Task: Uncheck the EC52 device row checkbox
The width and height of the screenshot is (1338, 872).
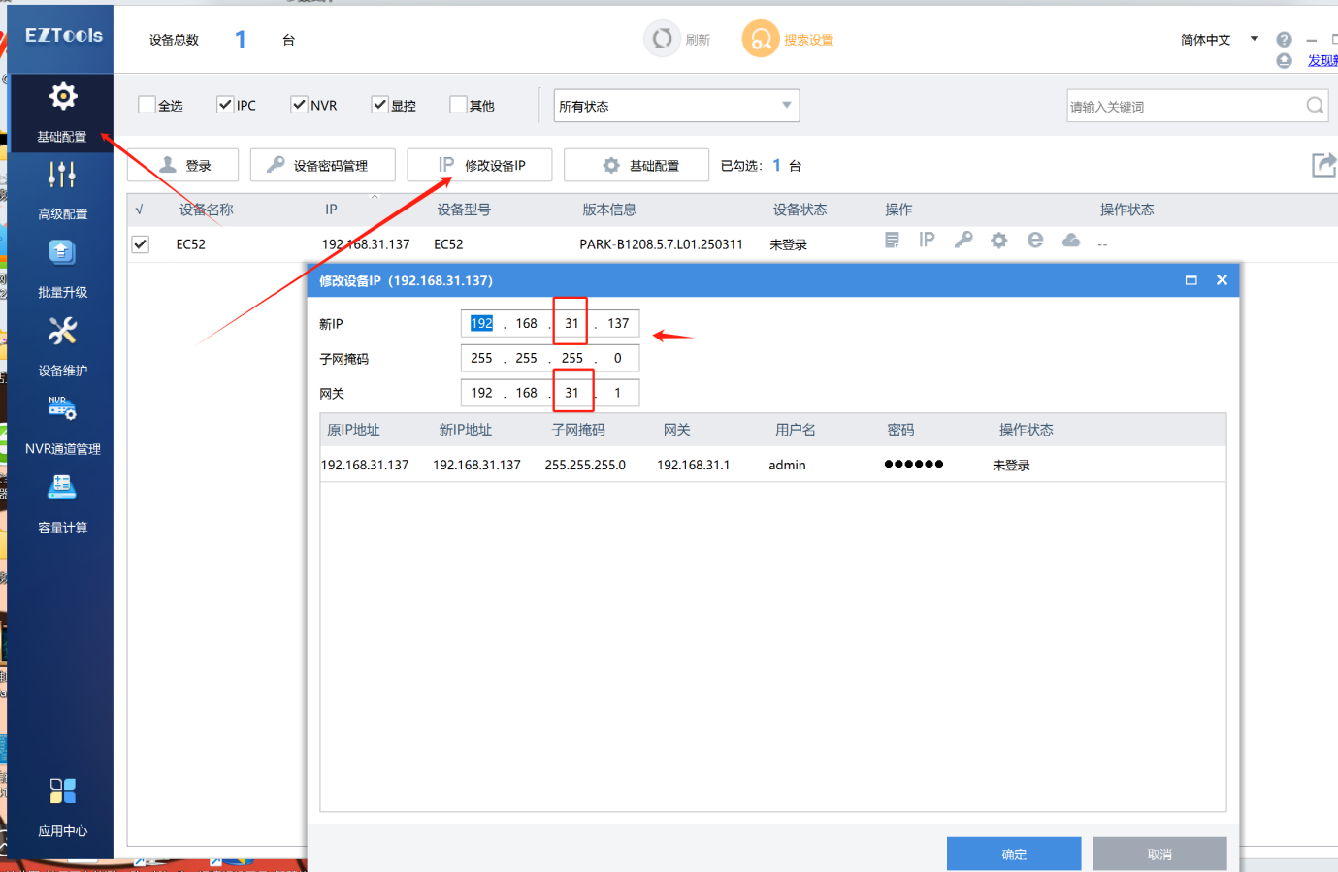Action: (x=141, y=244)
